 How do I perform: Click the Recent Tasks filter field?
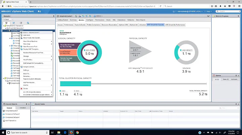(x=229, y=108)
